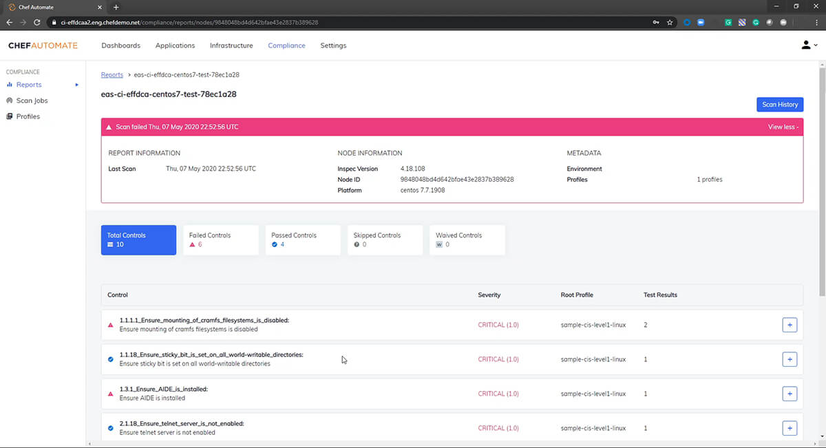
Task: Collapse scan details with View less
Action: (783, 127)
